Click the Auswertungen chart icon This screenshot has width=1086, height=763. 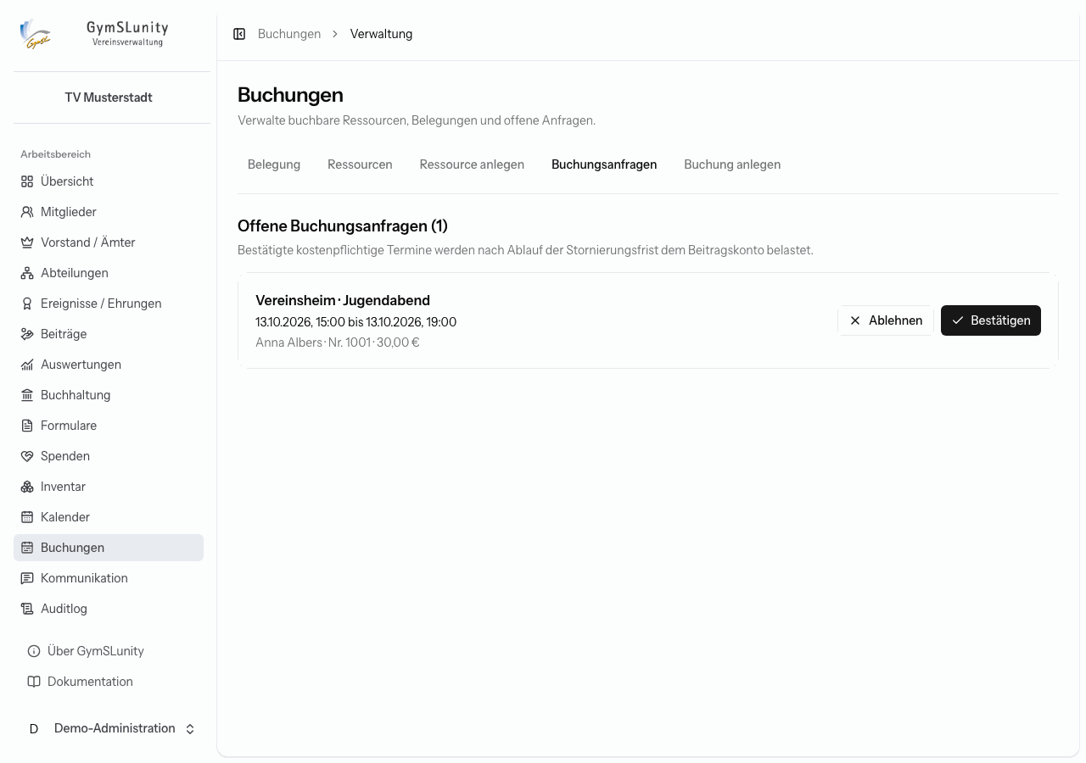(27, 365)
